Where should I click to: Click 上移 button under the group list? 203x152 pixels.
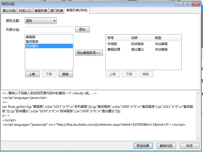[32, 74]
